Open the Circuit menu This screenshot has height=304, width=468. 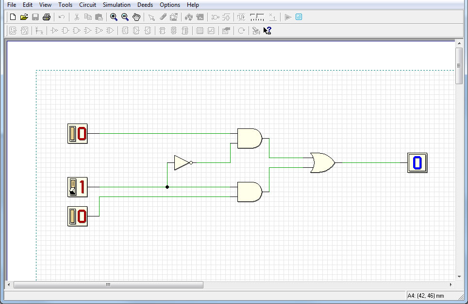[x=87, y=5]
